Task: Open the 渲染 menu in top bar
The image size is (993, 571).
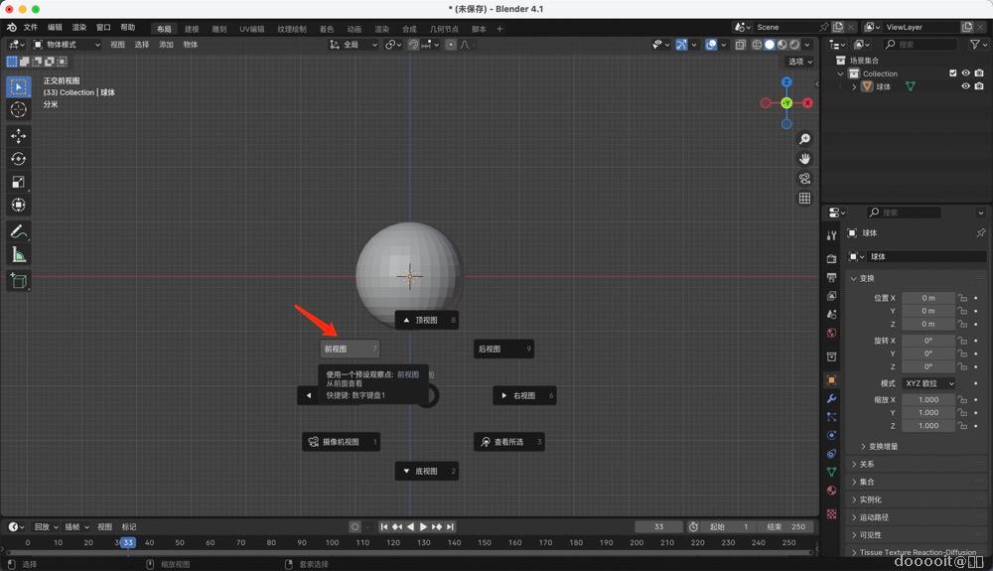Action: coord(79,28)
